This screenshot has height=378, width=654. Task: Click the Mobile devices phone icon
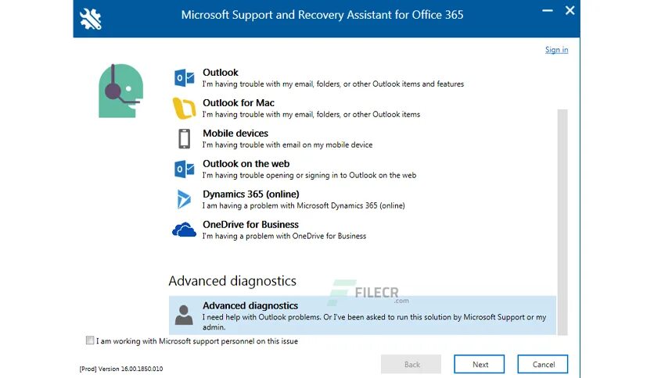(185, 139)
